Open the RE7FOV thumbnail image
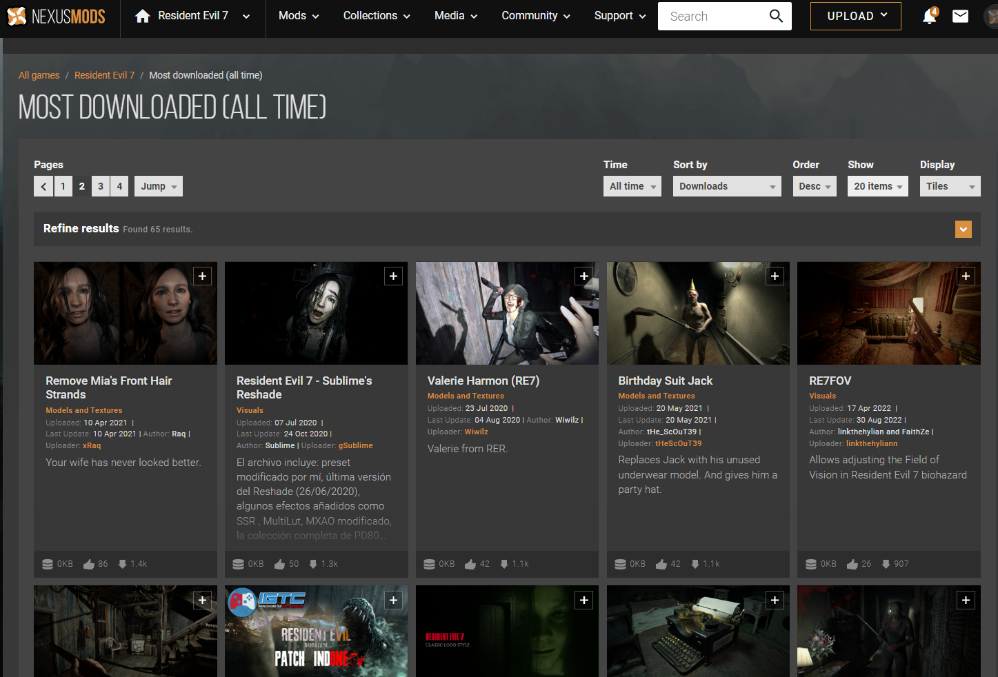 point(889,313)
